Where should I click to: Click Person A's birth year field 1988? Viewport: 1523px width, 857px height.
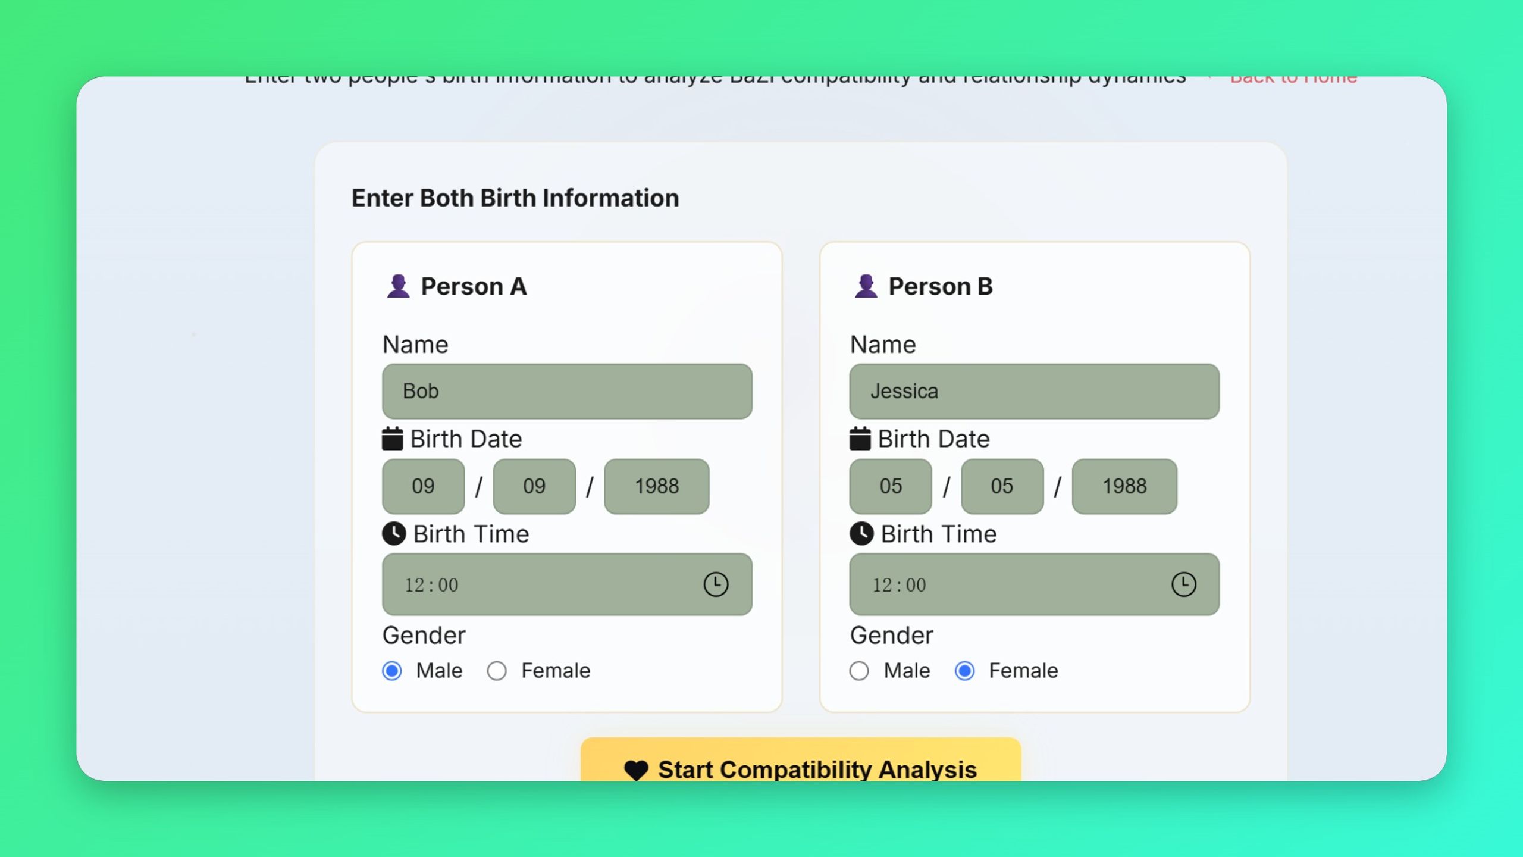(657, 486)
